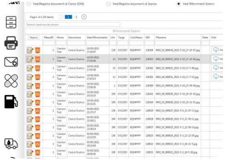This screenshot has height=160, width=225.
Task: Sort by the Cod.Mezzo column header
Action: coord(136,37)
